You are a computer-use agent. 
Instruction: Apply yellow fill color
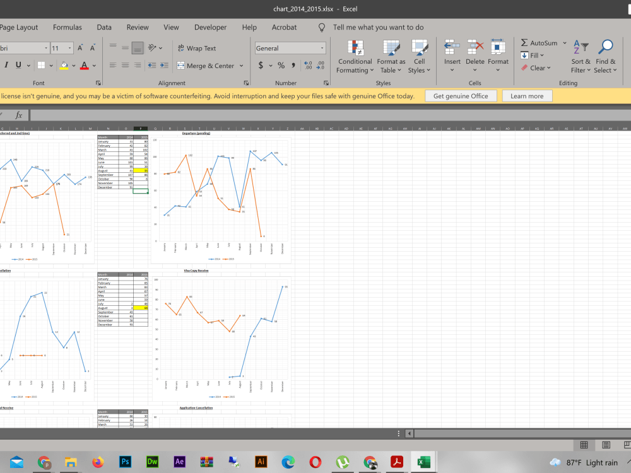[x=64, y=65]
